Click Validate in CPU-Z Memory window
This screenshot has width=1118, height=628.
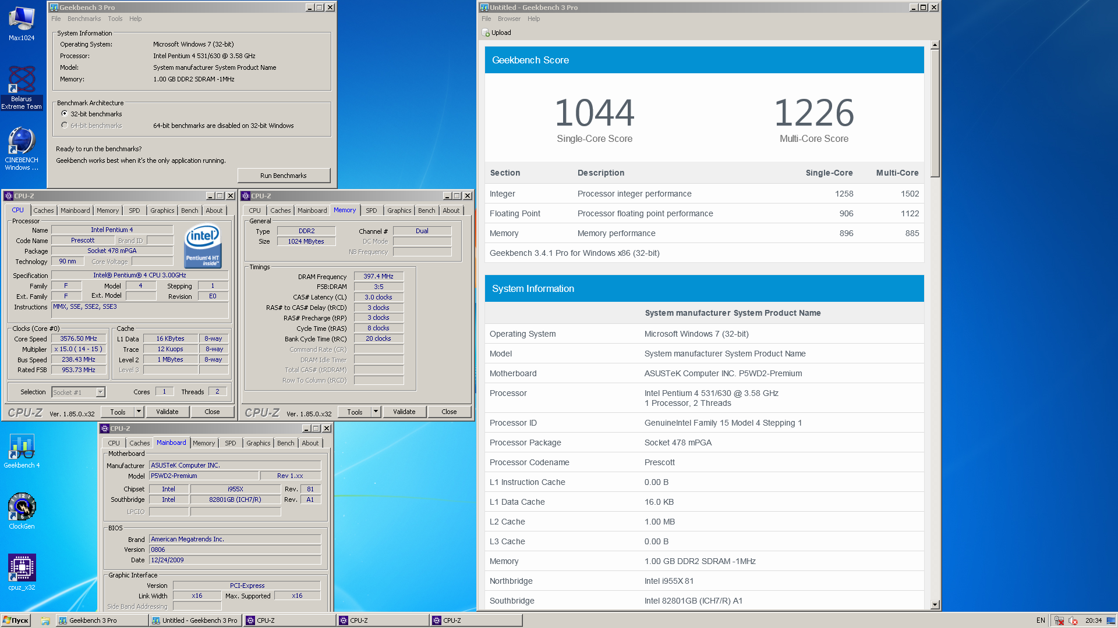[404, 412]
